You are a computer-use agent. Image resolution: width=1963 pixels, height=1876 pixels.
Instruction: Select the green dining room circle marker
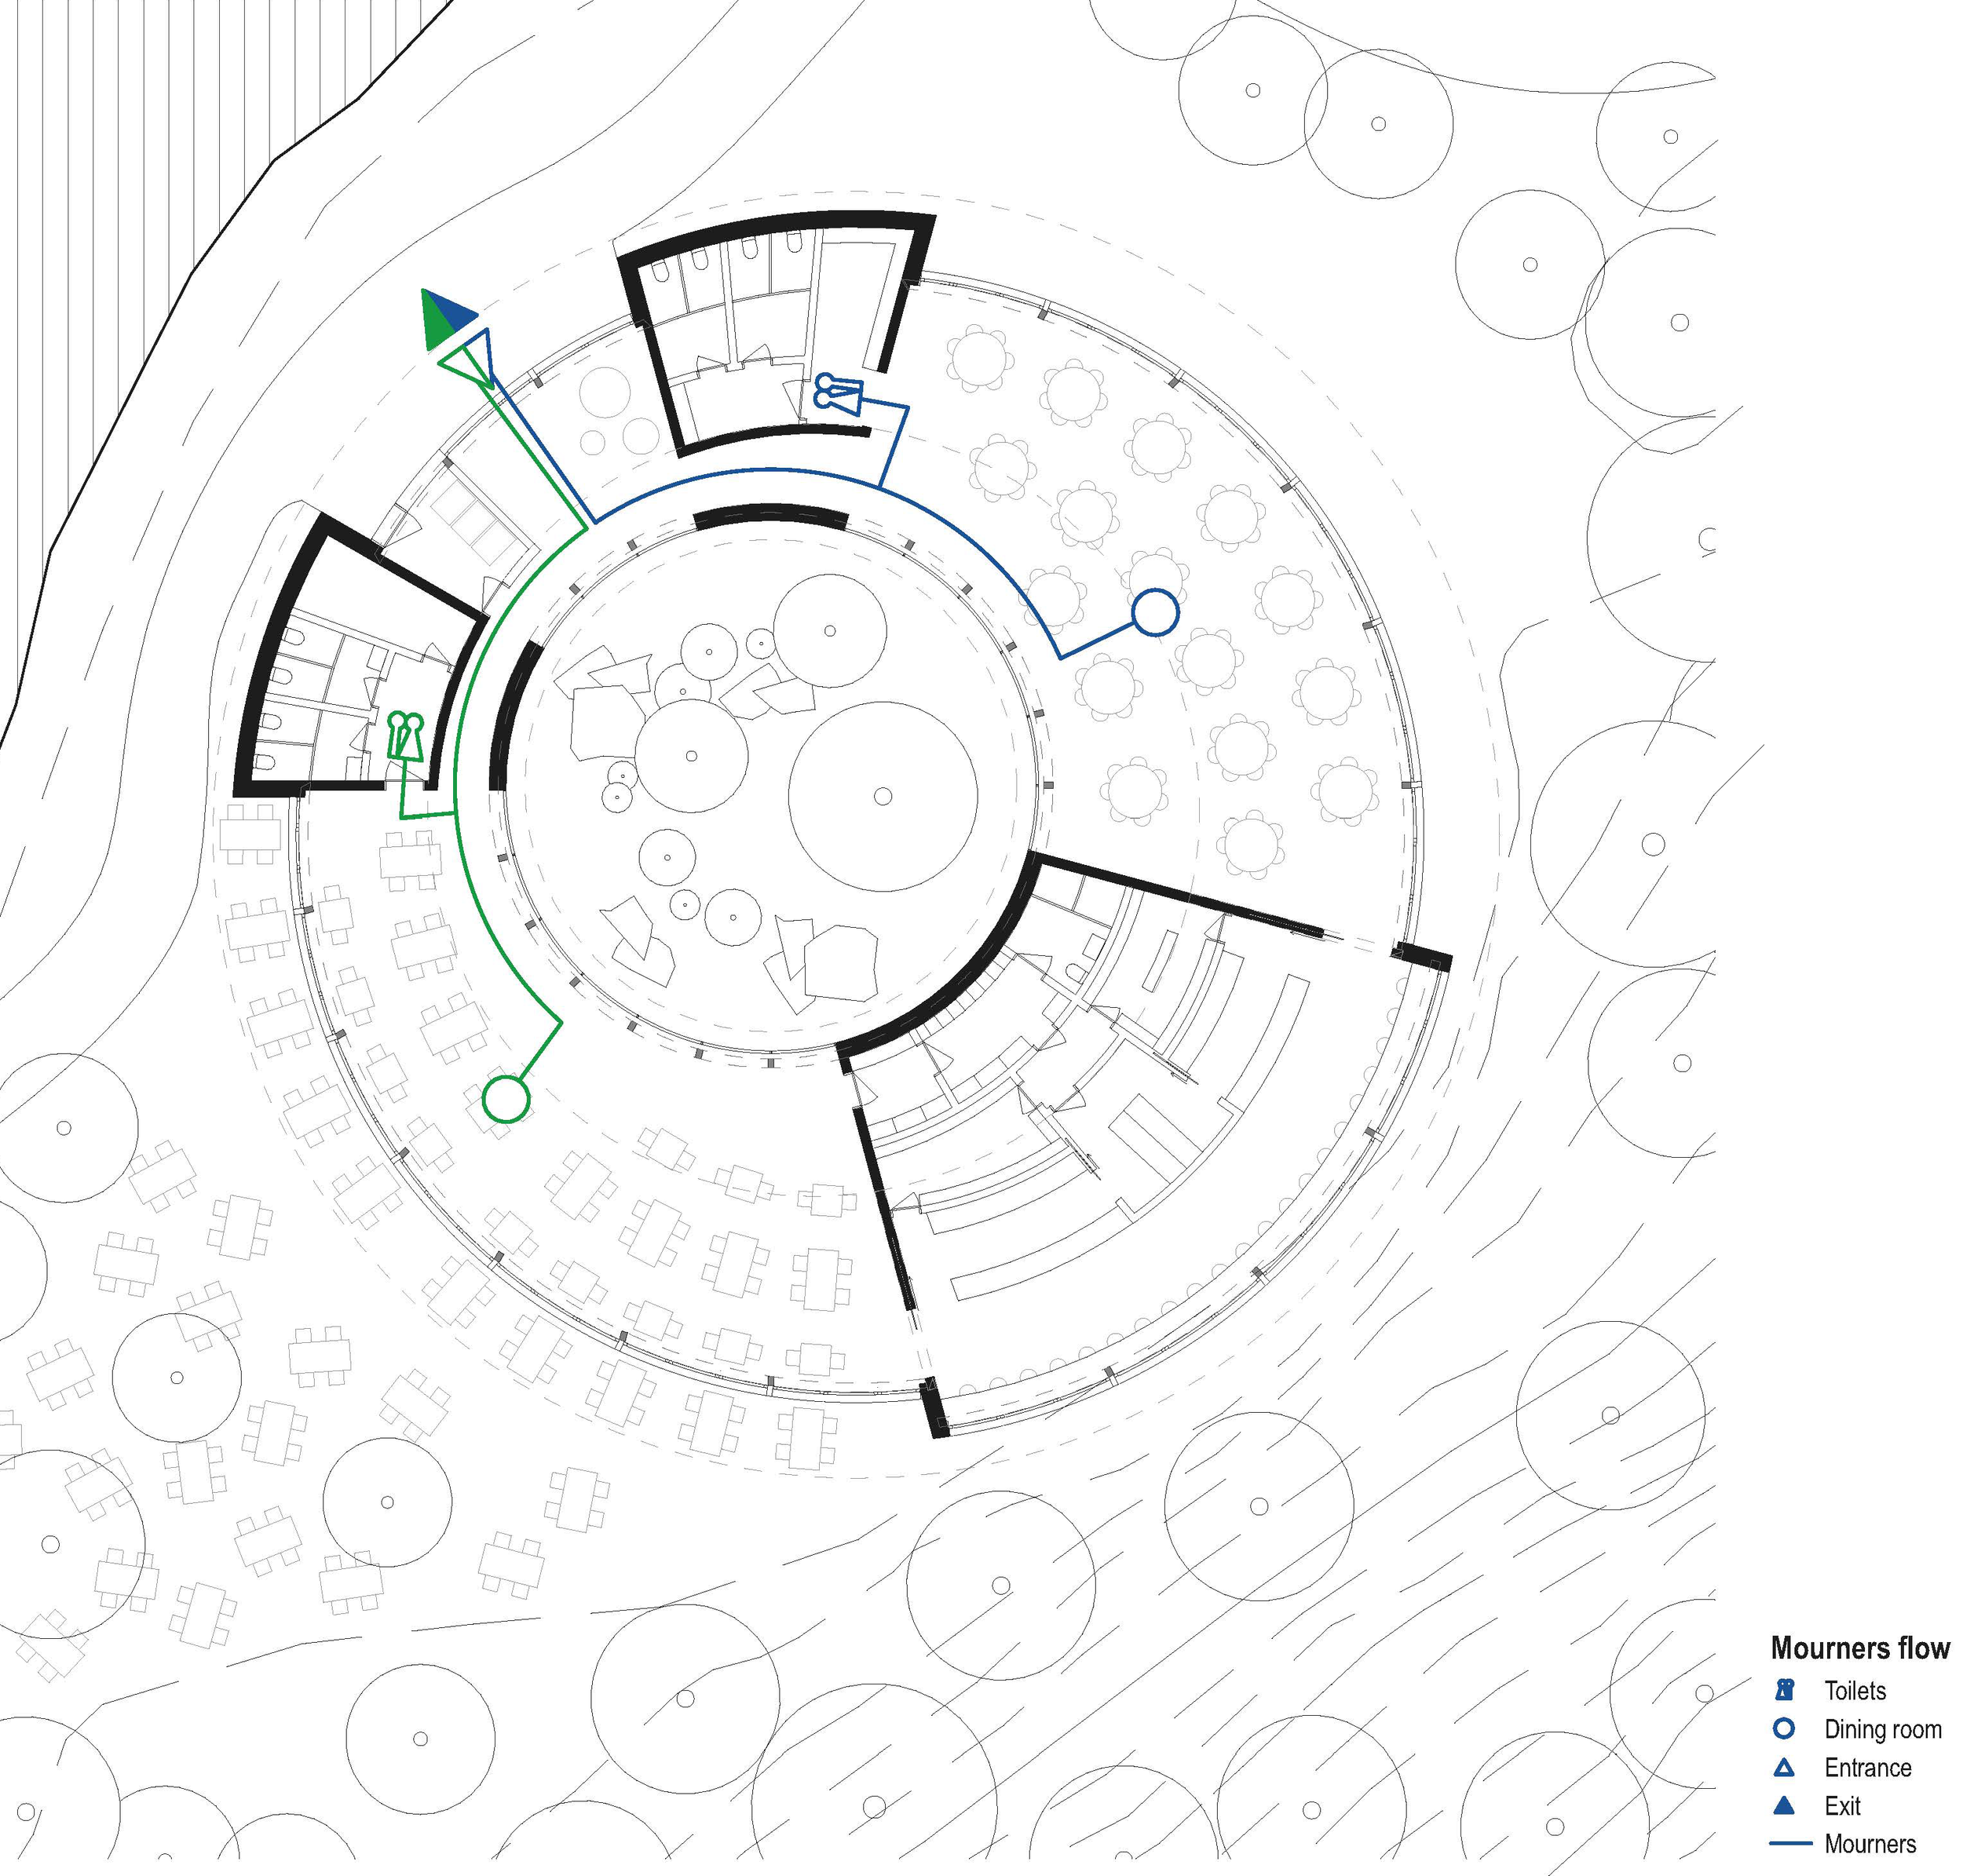point(505,1099)
